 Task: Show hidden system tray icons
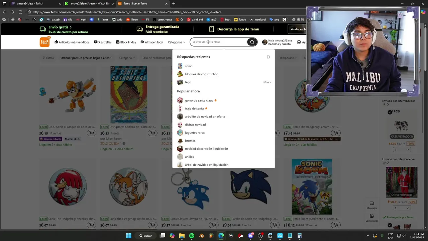367,236
